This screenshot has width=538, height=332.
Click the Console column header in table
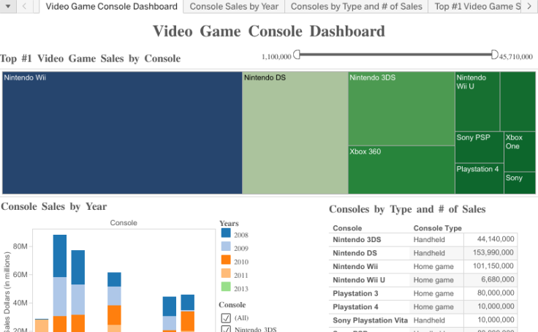click(x=347, y=228)
